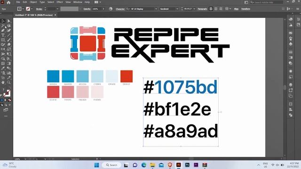Toggle the fill and stroke indicator

pyautogui.click(x=7, y=93)
